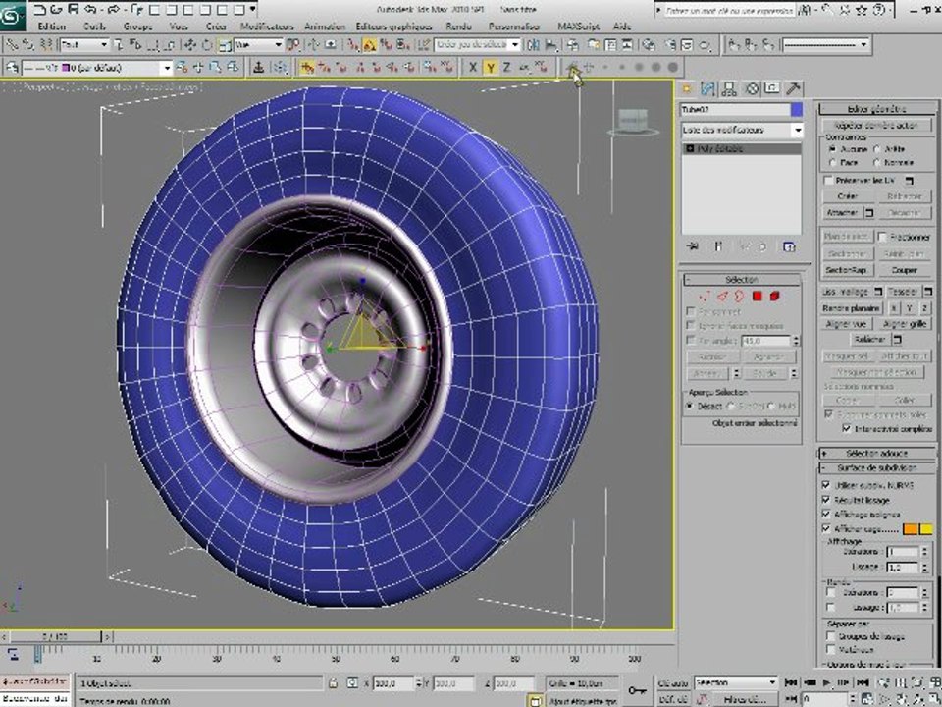Click configure modifier sets icon under stack
The width and height of the screenshot is (942, 707).
tap(789, 246)
